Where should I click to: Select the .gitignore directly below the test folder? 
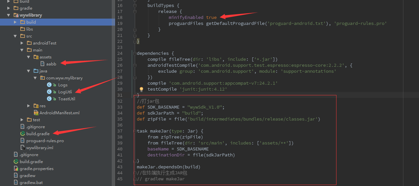(x=36, y=127)
